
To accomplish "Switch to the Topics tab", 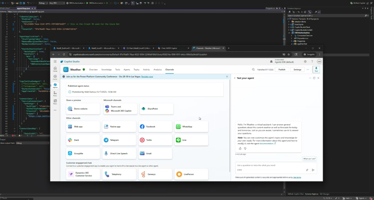I will (137, 70).
